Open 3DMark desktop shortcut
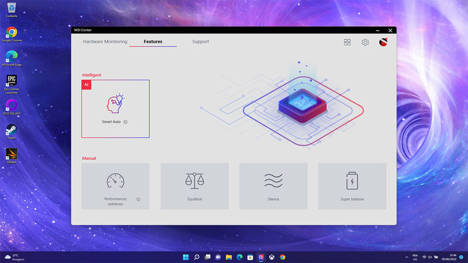468x263 pixels. click(x=12, y=156)
